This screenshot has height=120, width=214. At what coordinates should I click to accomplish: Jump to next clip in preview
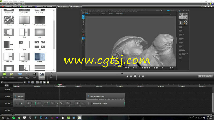point(143,76)
